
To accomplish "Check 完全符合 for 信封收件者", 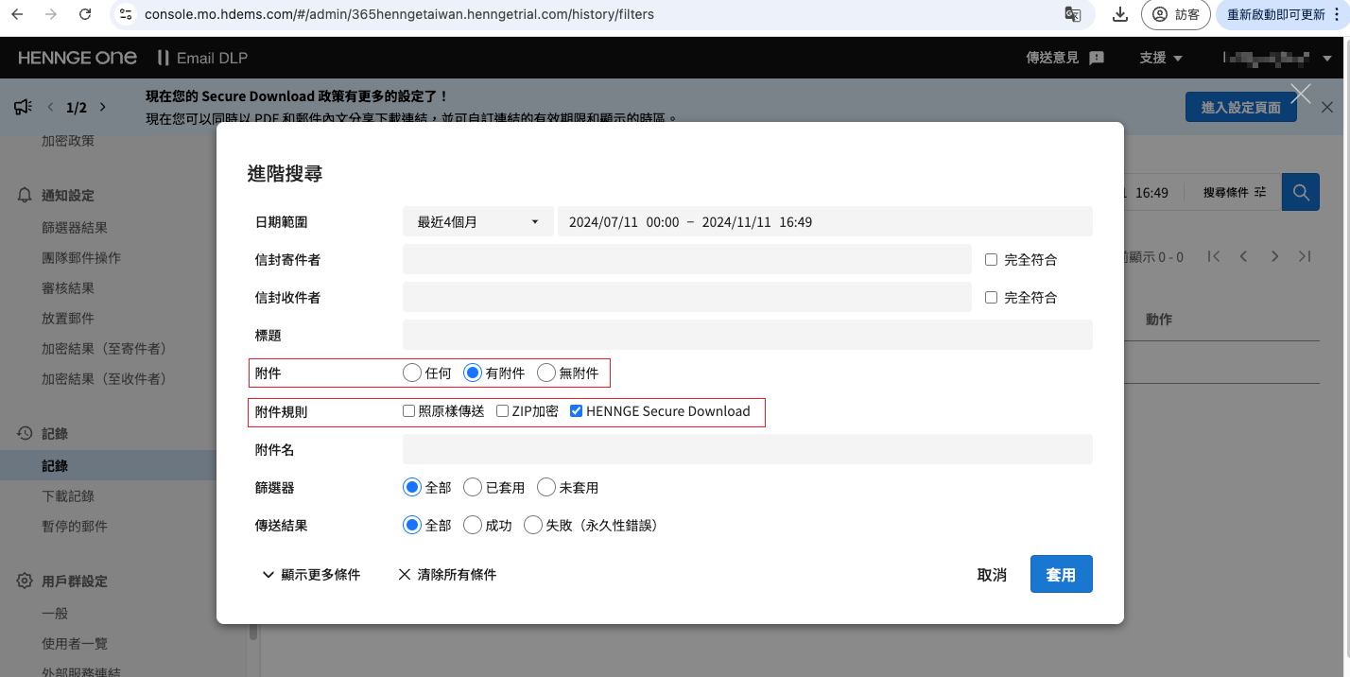I will click(x=991, y=297).
